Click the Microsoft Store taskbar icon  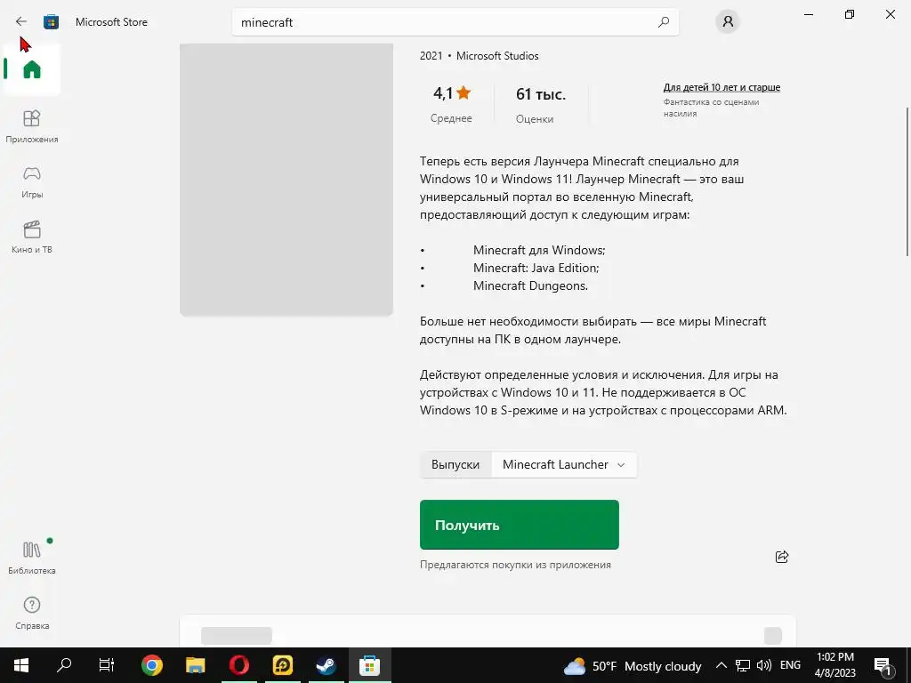[369, 665]
